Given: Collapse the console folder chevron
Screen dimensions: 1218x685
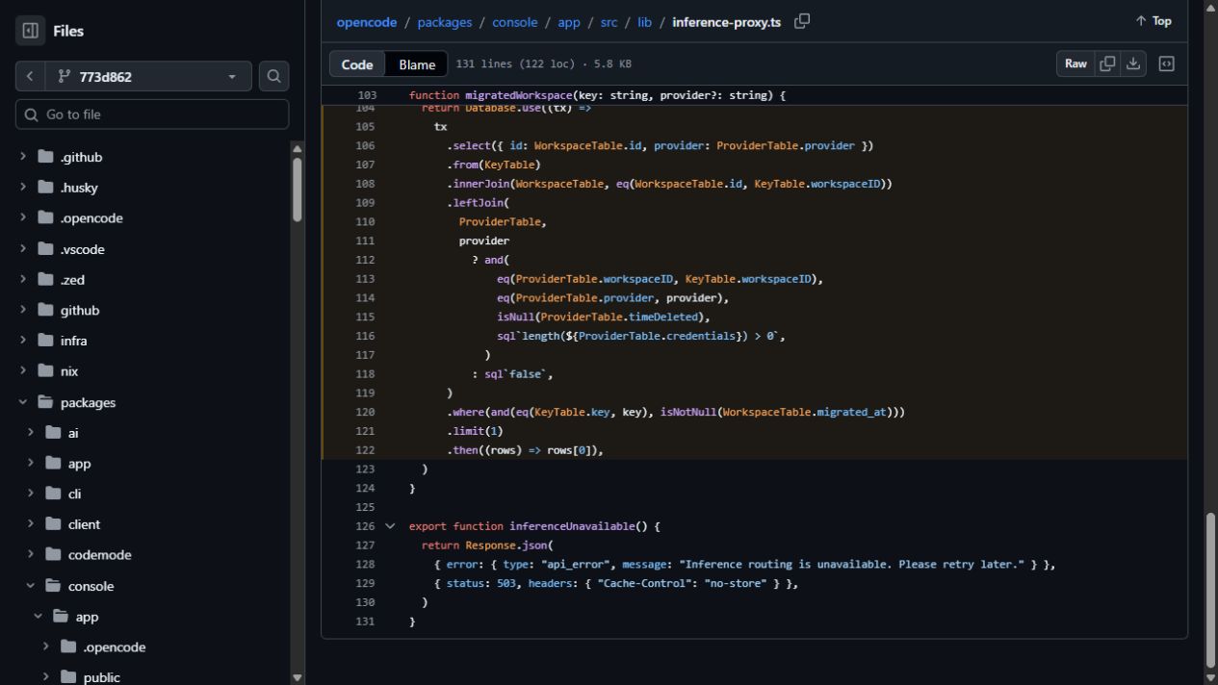Looking at the screenshot, I should [31, 586].
